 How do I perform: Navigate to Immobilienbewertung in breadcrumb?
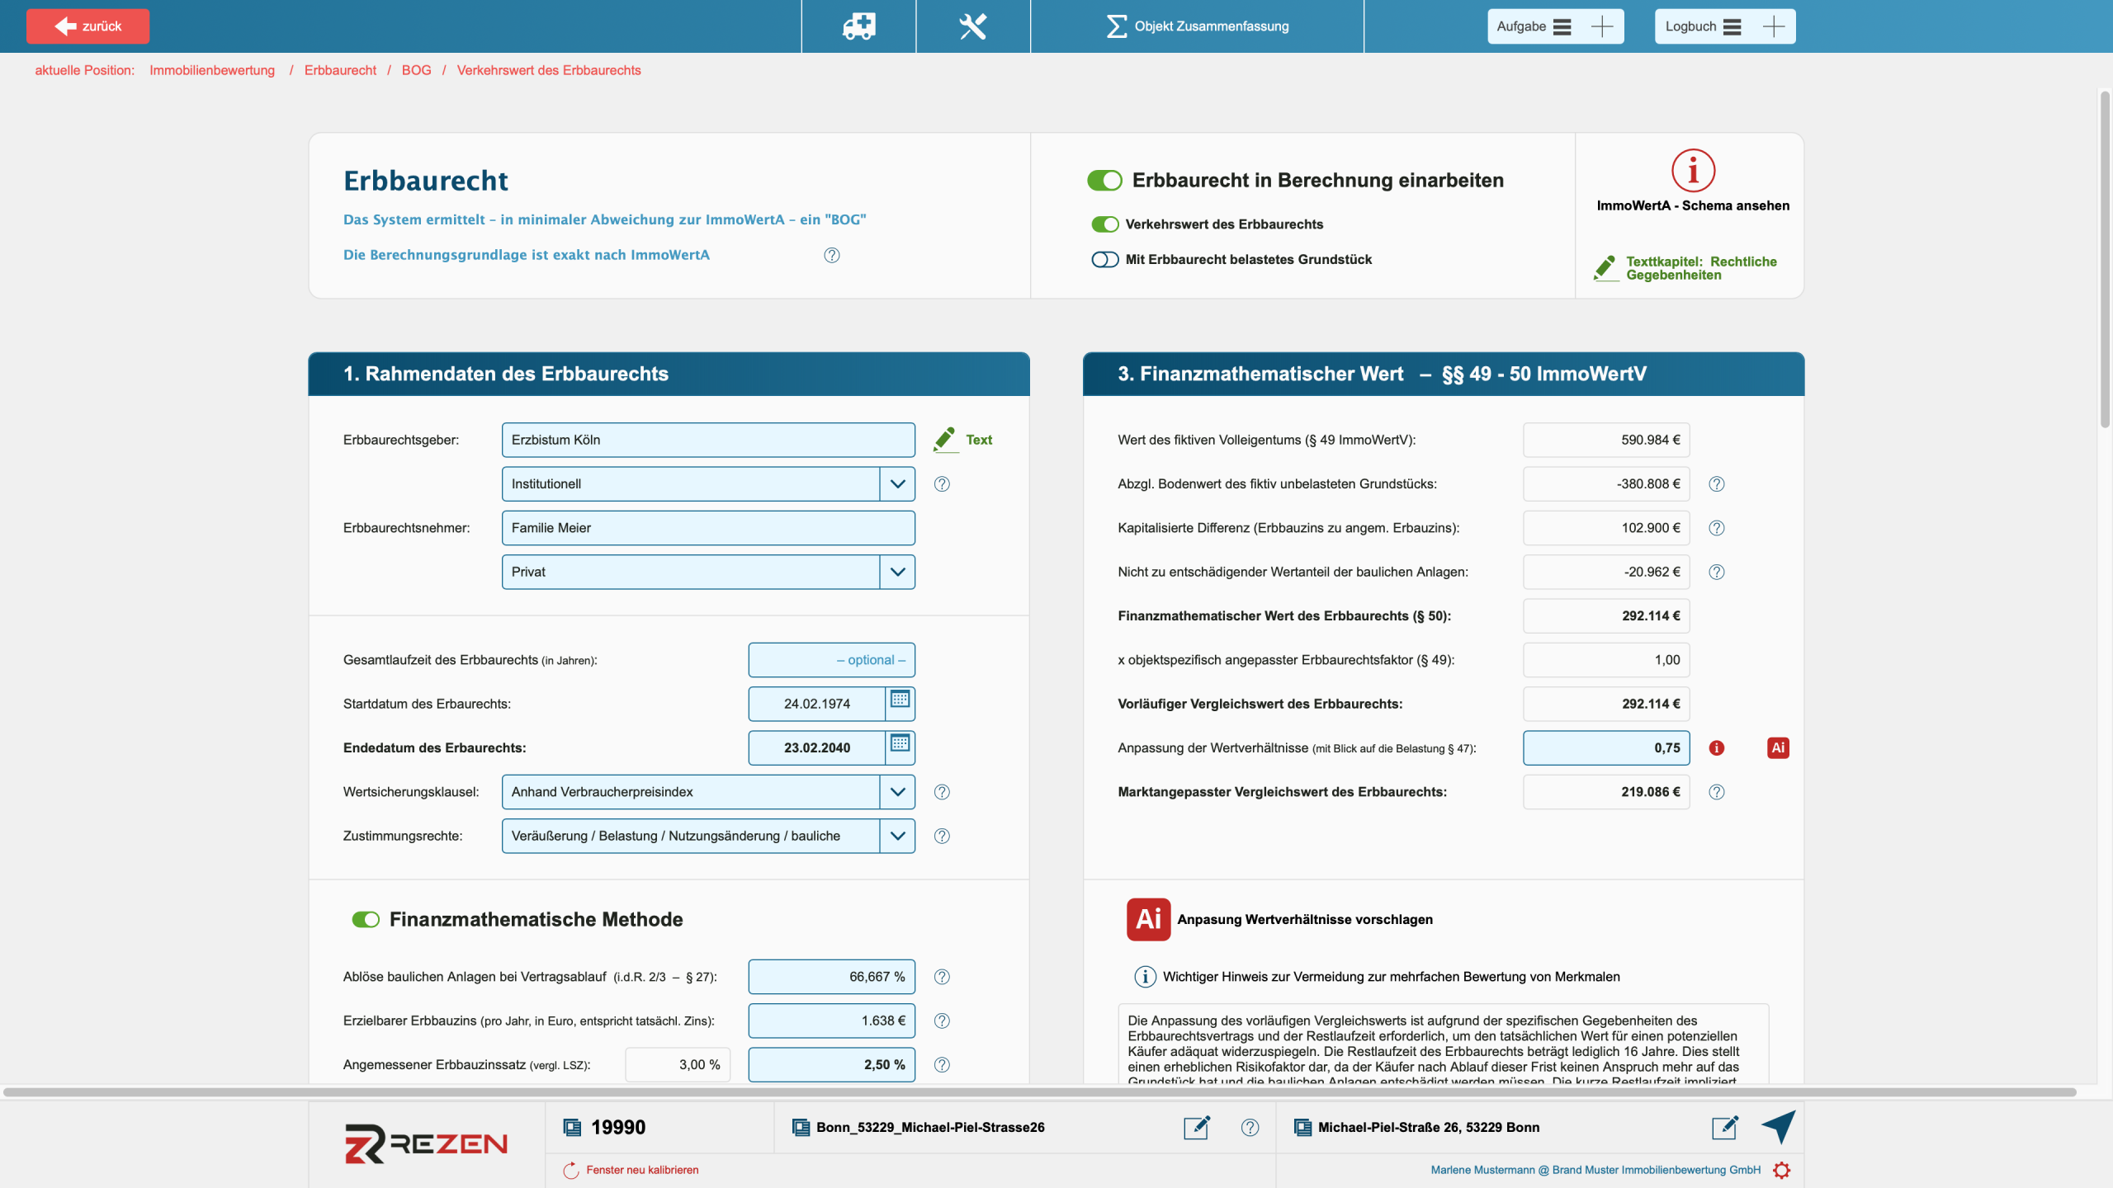click(212, 70)
